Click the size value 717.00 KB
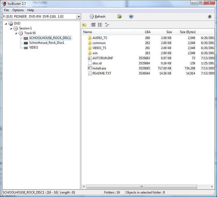Screen dimensions: 217x197 [164, 68]
